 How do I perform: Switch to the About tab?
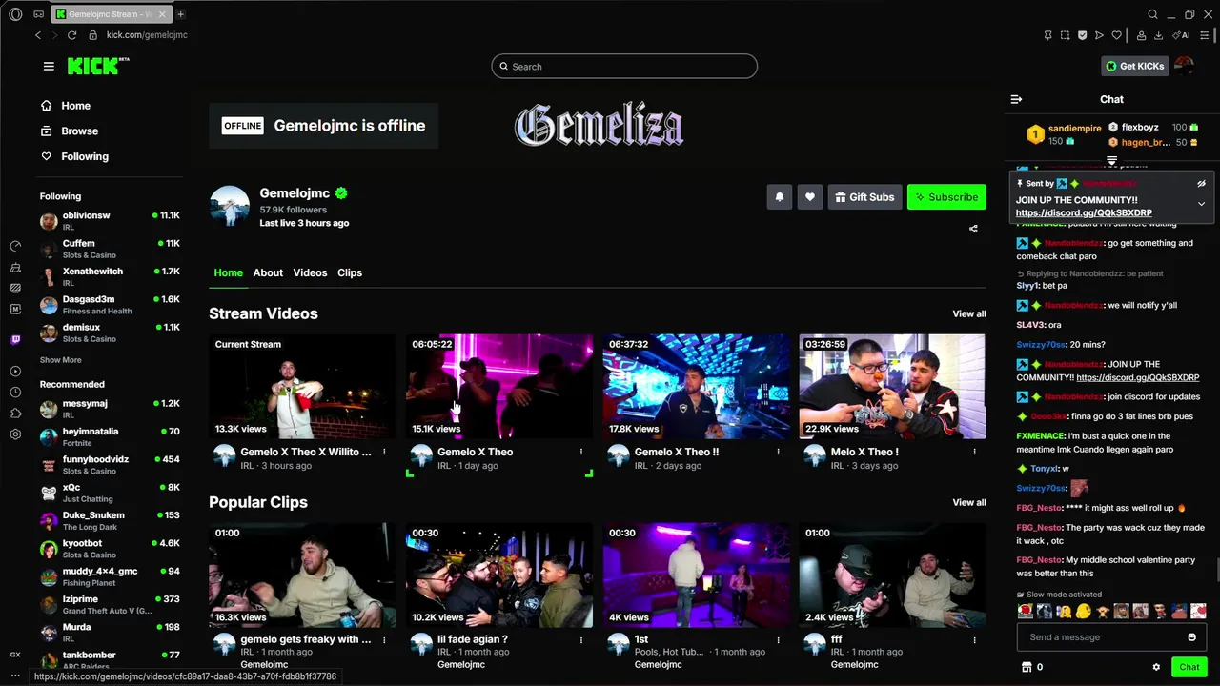point(268,272)
